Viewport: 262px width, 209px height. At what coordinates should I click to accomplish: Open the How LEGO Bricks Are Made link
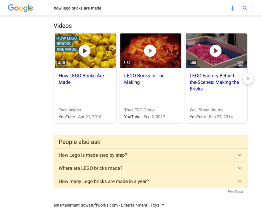pos(81,79)
